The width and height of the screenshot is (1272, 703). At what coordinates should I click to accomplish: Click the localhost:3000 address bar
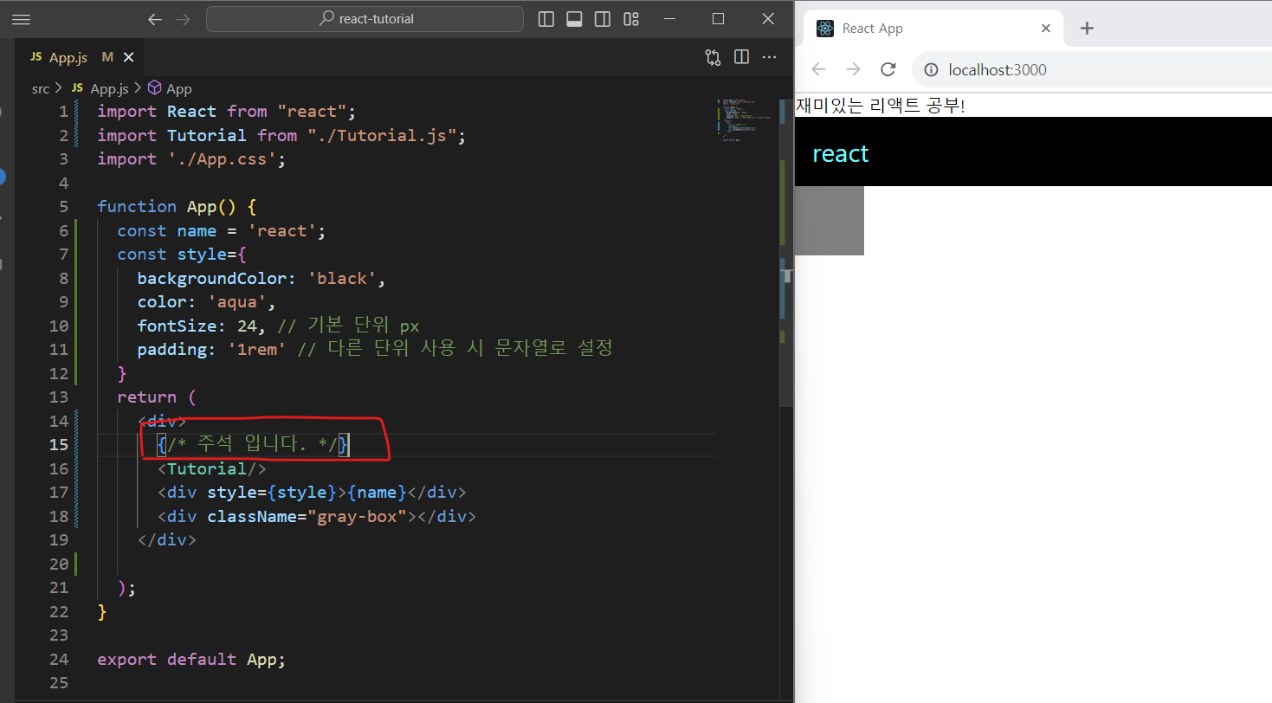[x=1093, y=70]
